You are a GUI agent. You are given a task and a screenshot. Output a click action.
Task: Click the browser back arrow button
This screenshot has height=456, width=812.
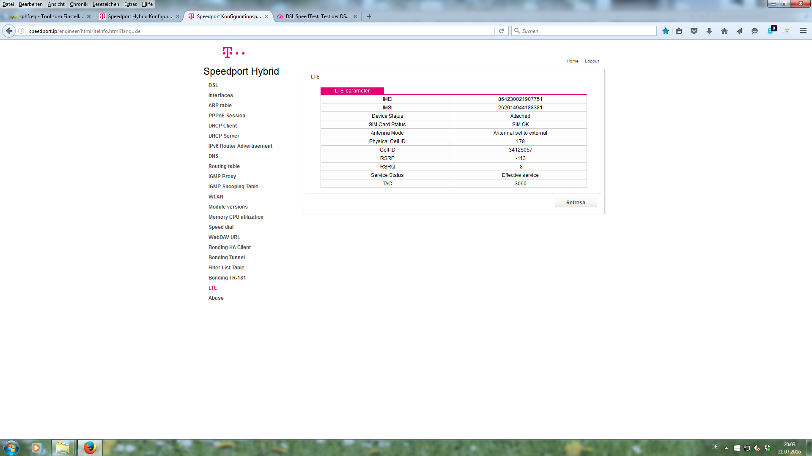(9, 31)
